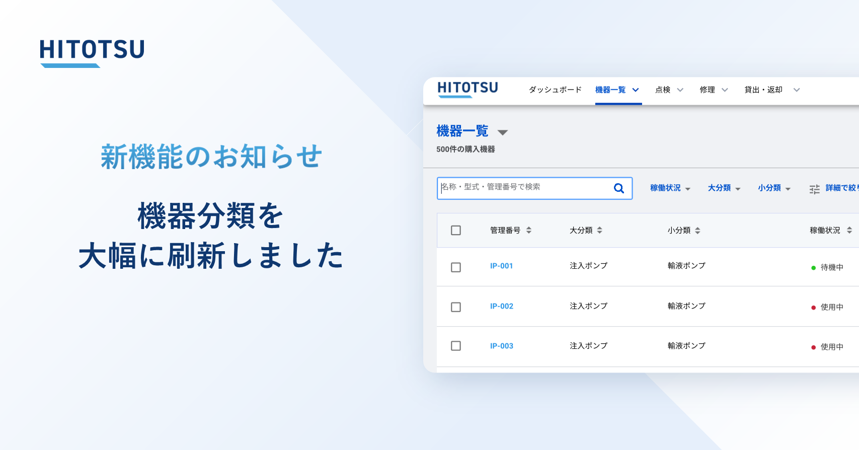Image resolution: width=859 pixels, height=450 pixels.
Task: Click 新機能のお知らせ banner heading
Action: point(211,157)
